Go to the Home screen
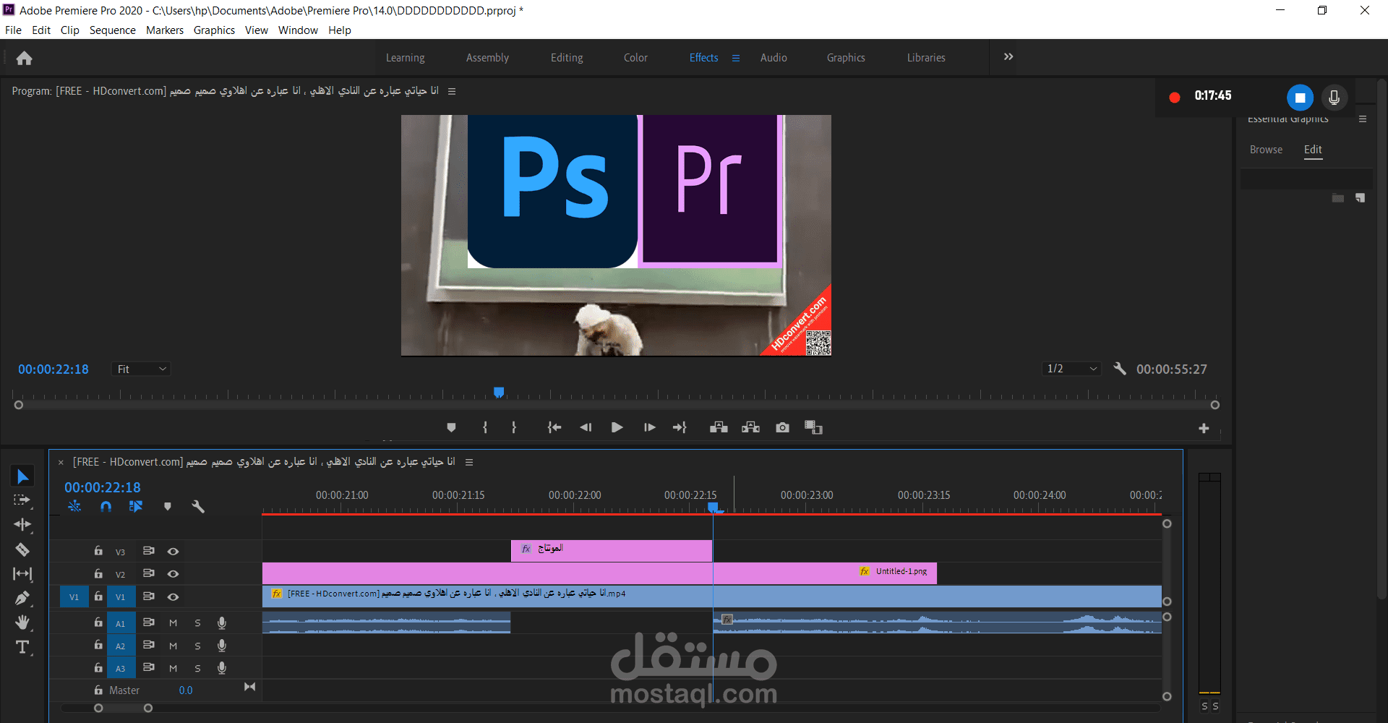Viewport: 1388px width, 723px height. pos(24,58)
